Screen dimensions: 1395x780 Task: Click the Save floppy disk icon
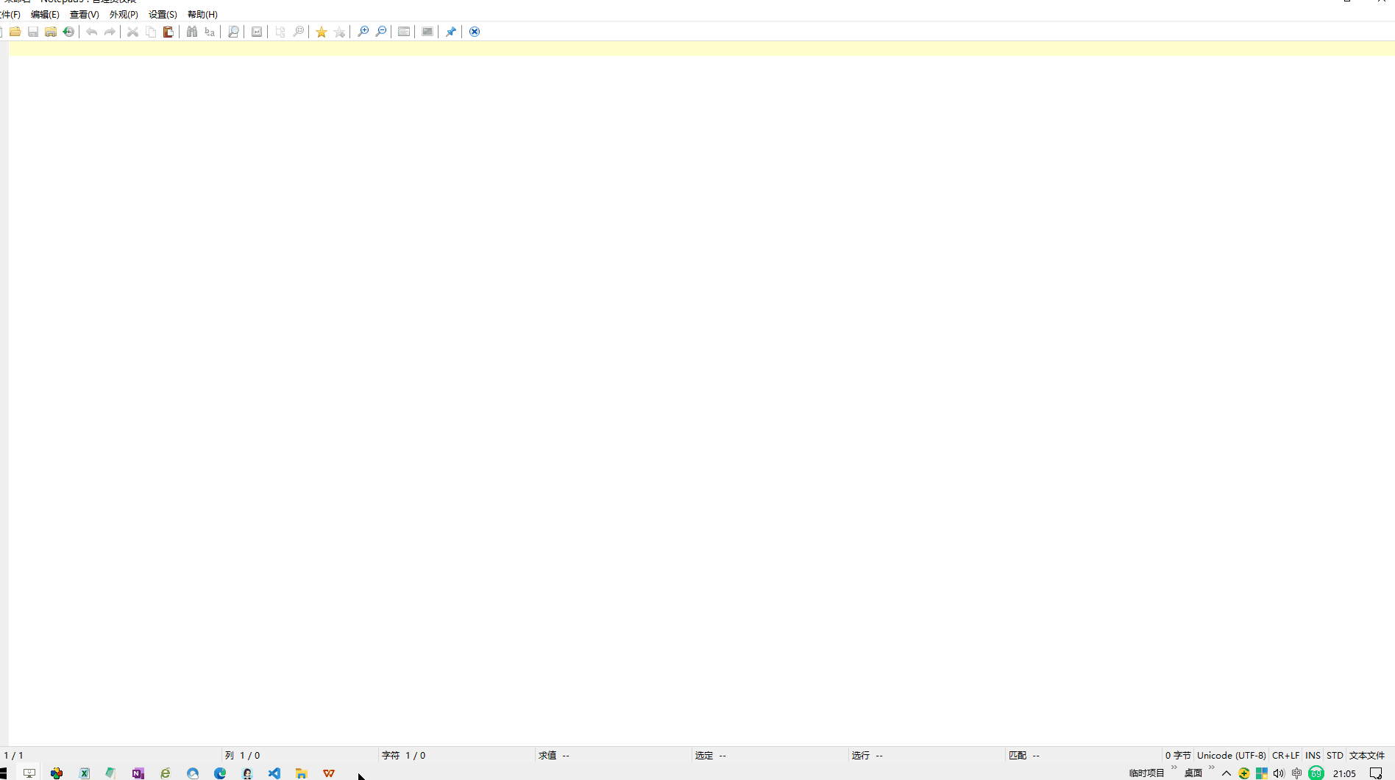(33, 32)
